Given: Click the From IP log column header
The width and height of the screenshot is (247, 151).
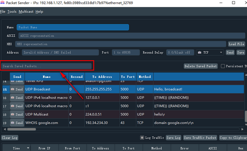Looking at the screenshot, I should click(45, 148).
